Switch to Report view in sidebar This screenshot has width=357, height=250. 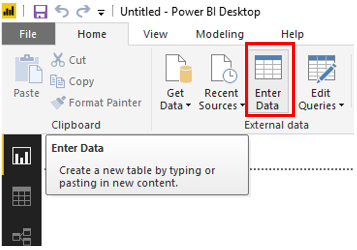point(22,156)
